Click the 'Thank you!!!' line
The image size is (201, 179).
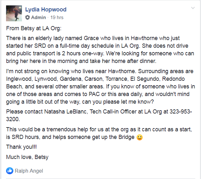click(21, 147)
